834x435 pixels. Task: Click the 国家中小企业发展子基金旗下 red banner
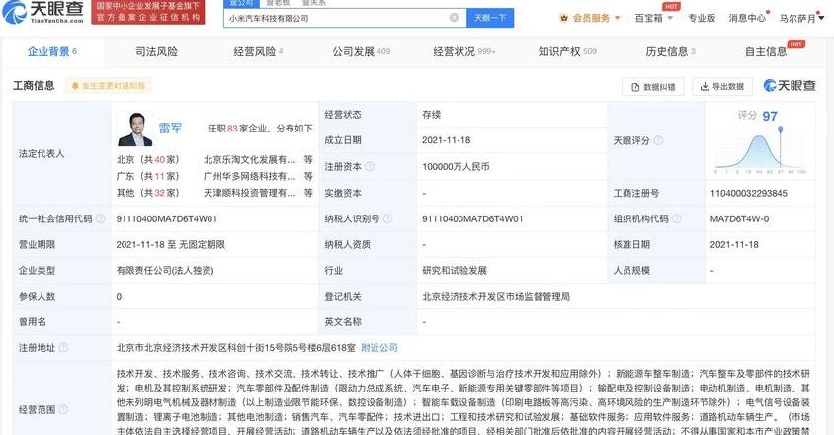pos(148,12)
